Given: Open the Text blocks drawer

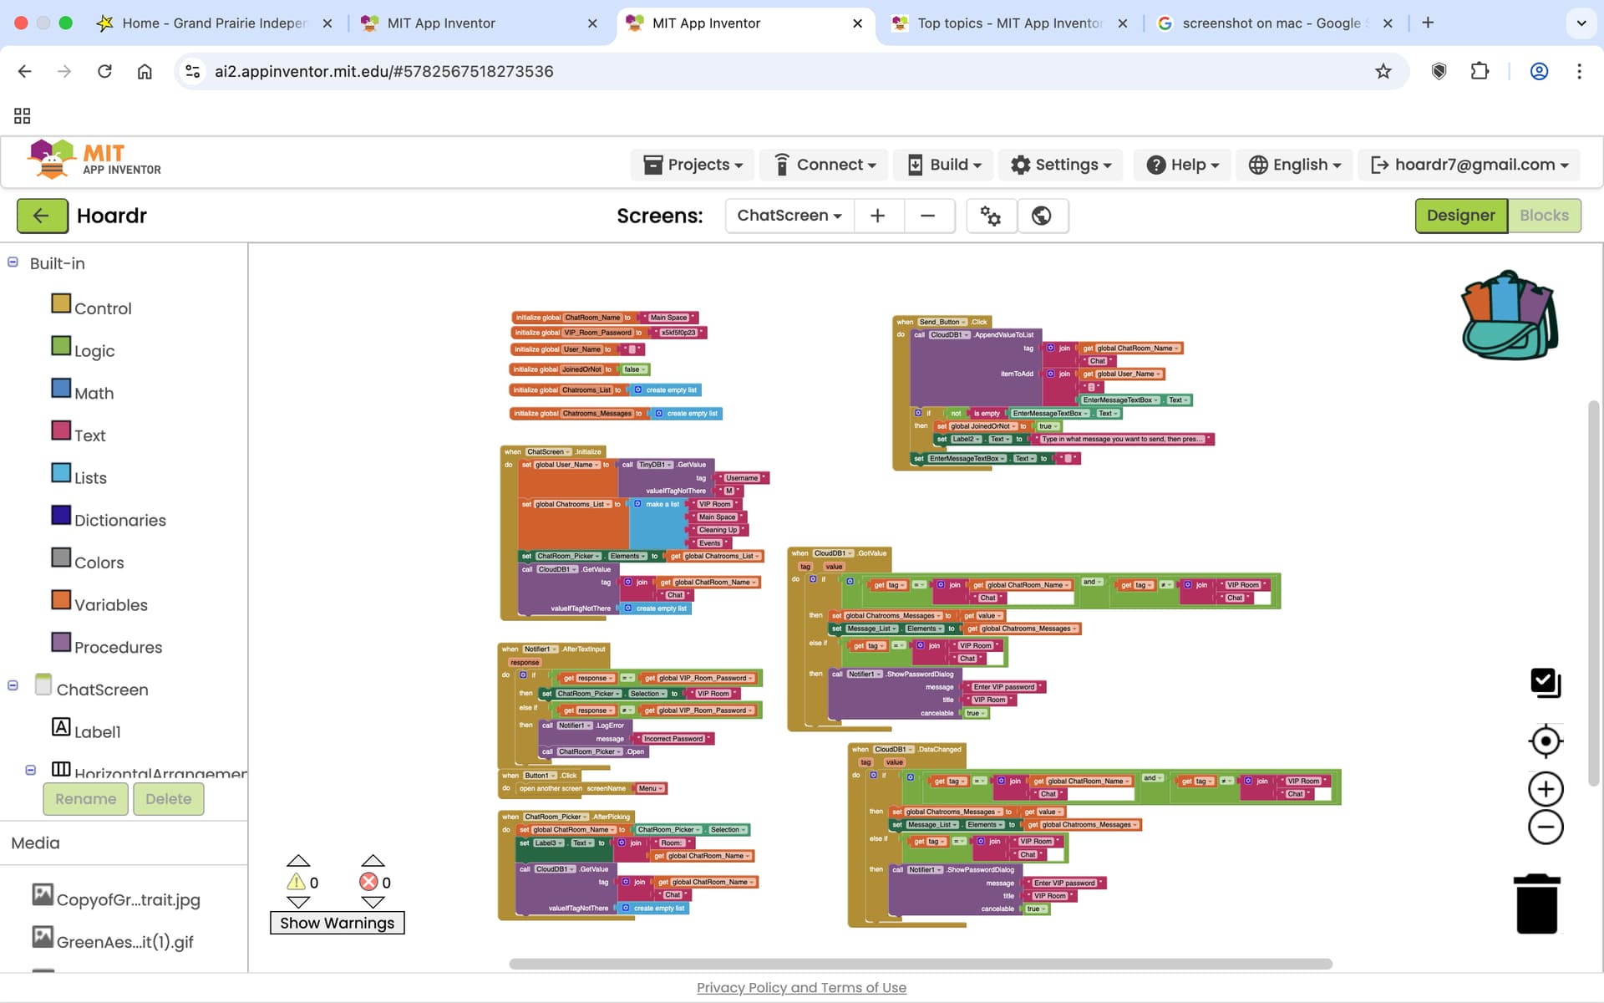Looking at the screenshot, I should [79, 435].
